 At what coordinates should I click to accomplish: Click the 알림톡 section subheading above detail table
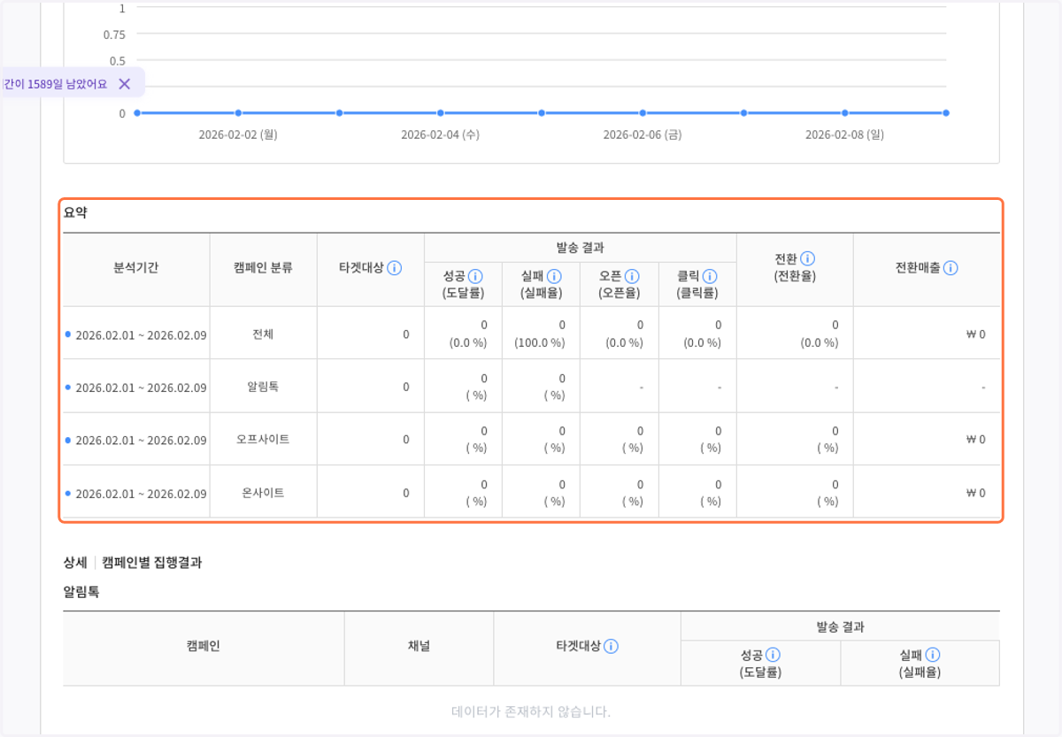point(81,592)
